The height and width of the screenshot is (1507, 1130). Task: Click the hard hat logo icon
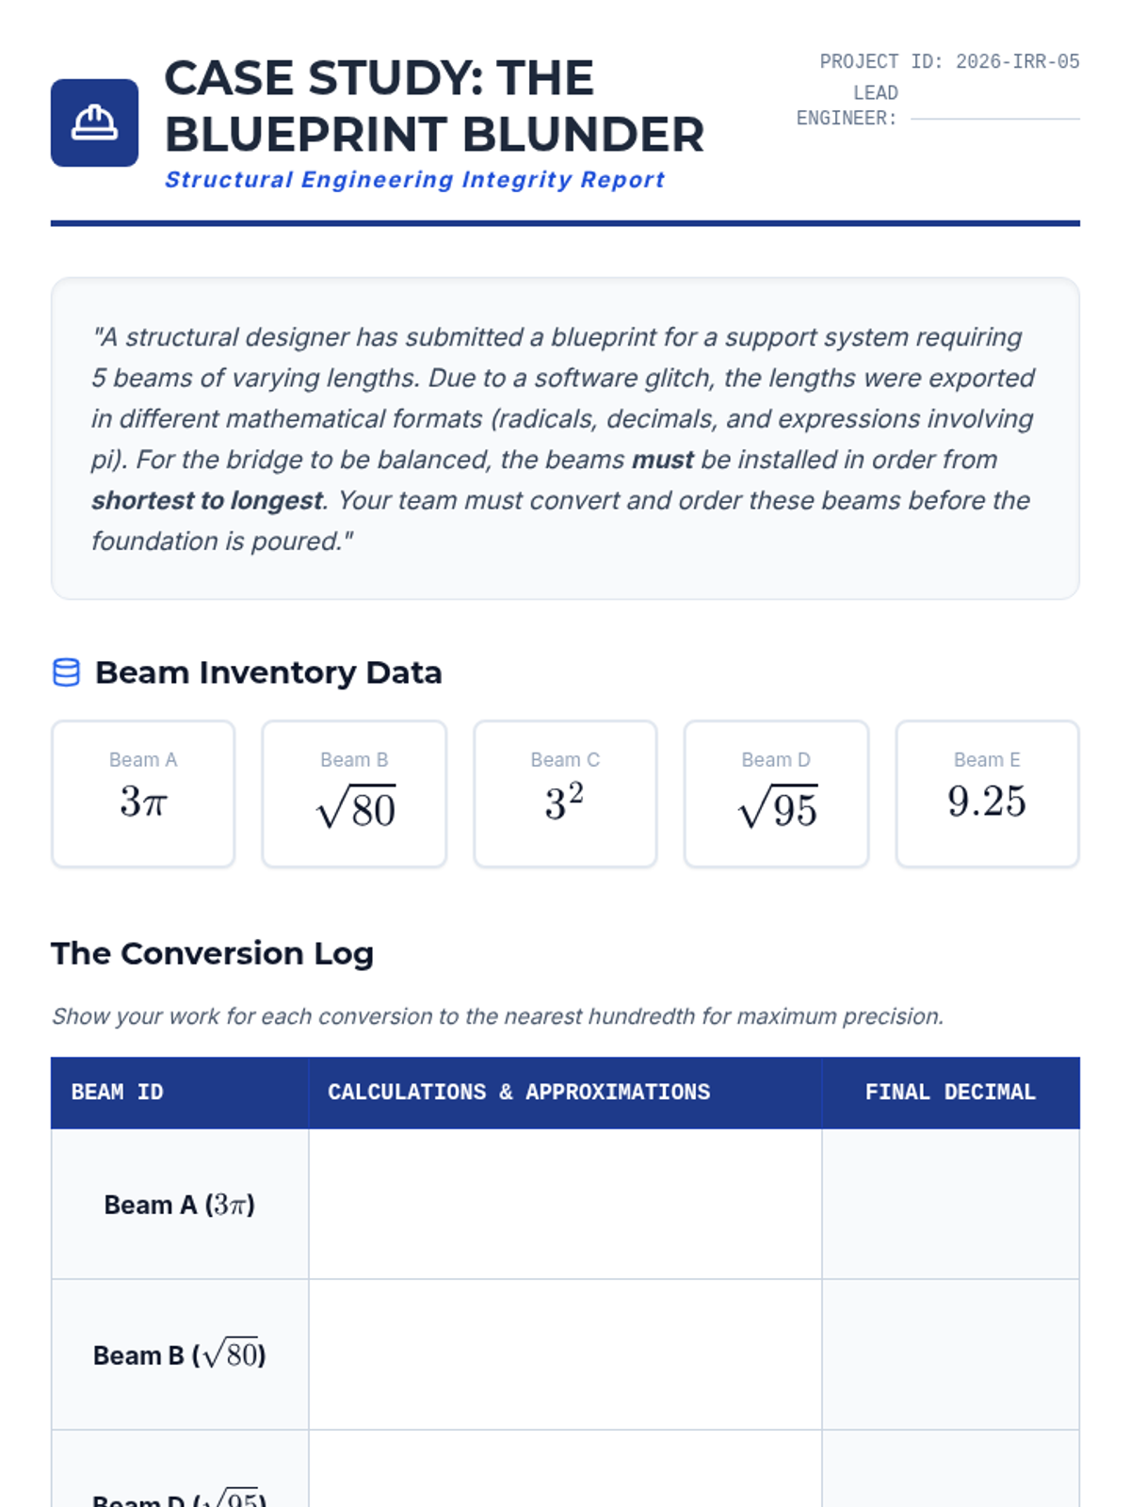click(94, 122)
